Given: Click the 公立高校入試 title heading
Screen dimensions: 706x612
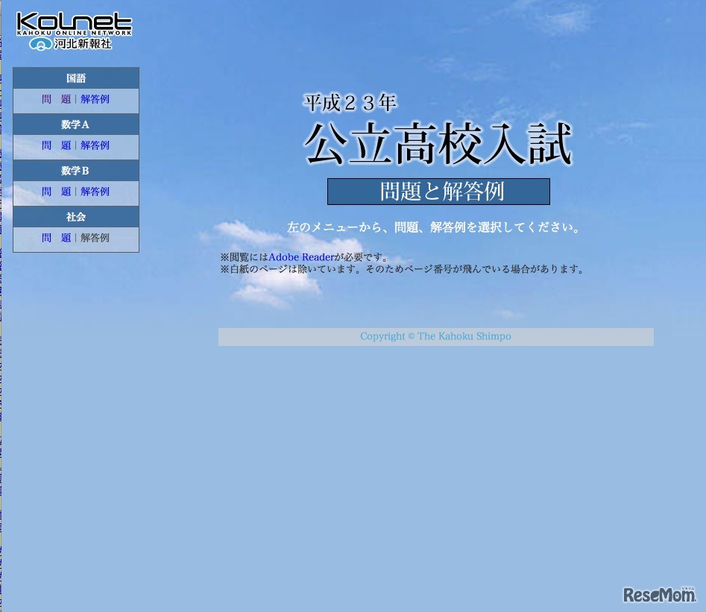Looking at the screenshot, I should (438, 144).
